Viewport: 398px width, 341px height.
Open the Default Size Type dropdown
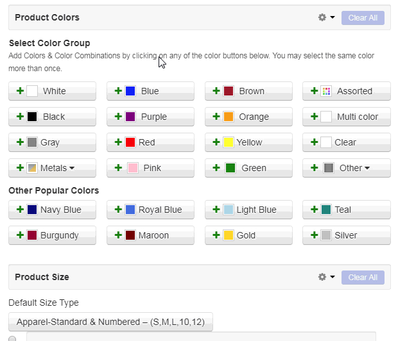[110, 322]
